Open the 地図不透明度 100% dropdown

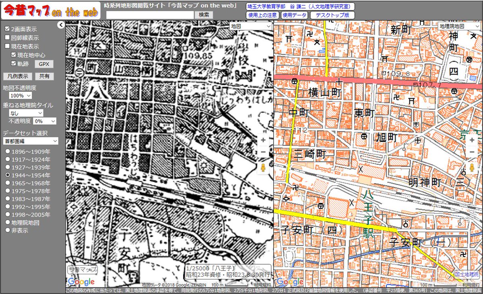[x=21, y=96]
